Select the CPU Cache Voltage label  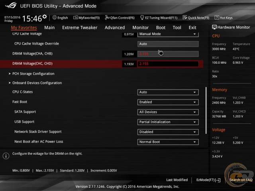click(x=27, y=34)
